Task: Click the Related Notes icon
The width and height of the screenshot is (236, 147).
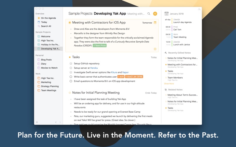Action: tap(166, 90)
